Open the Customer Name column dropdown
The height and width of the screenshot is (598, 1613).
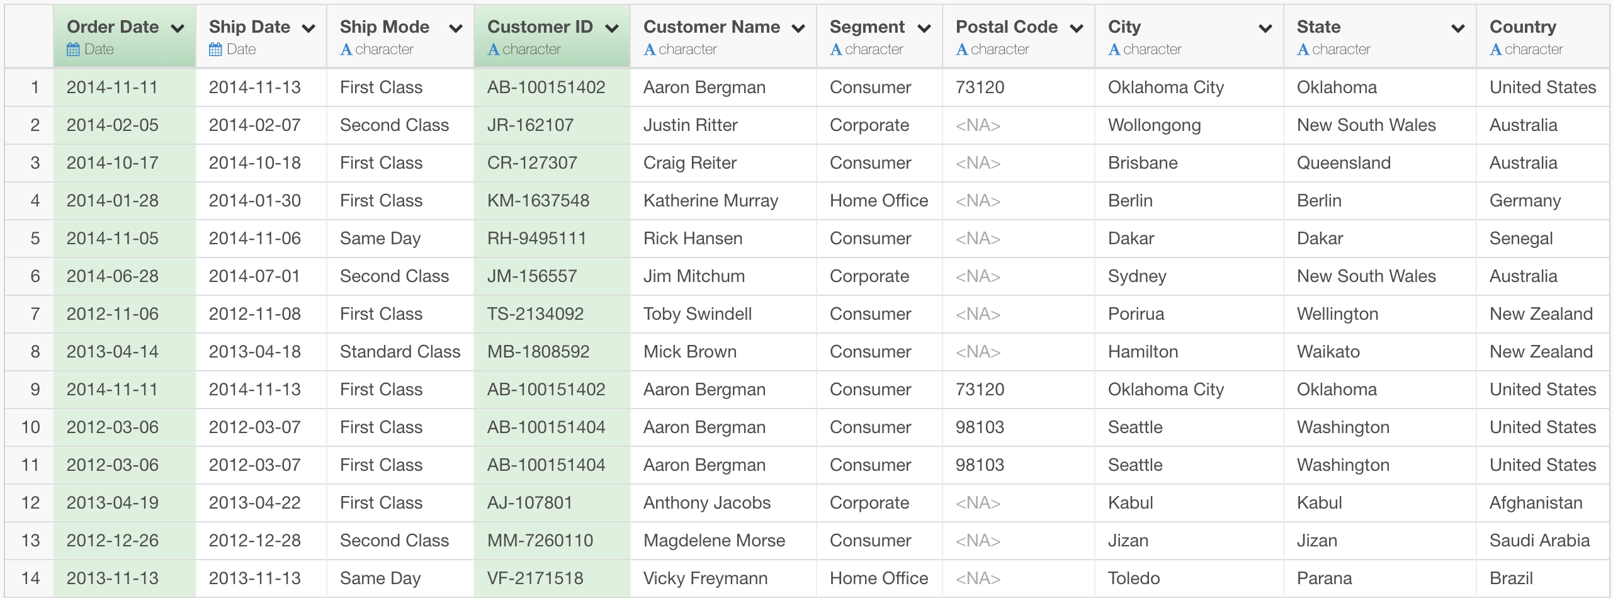798,28
